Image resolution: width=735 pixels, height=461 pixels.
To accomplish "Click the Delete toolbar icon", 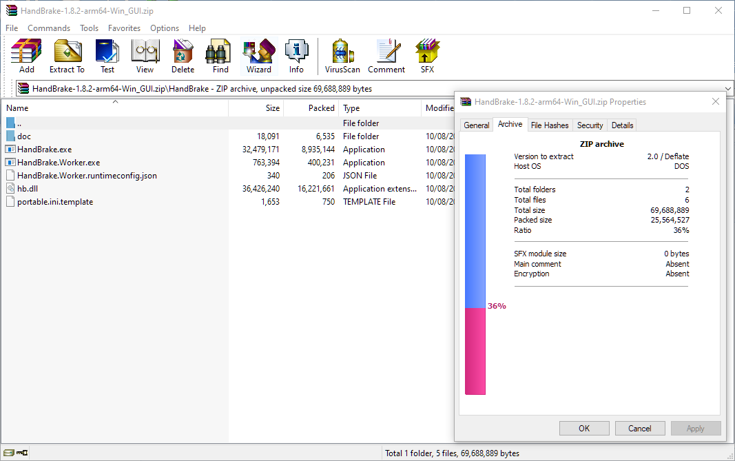I will (x=183, y=56).
